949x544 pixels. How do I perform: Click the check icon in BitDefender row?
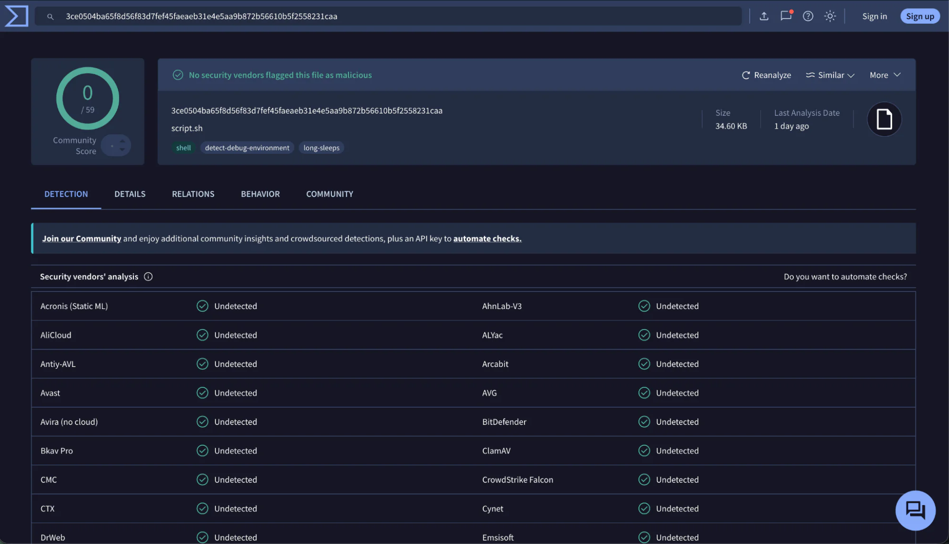click(x=644, y=422)
